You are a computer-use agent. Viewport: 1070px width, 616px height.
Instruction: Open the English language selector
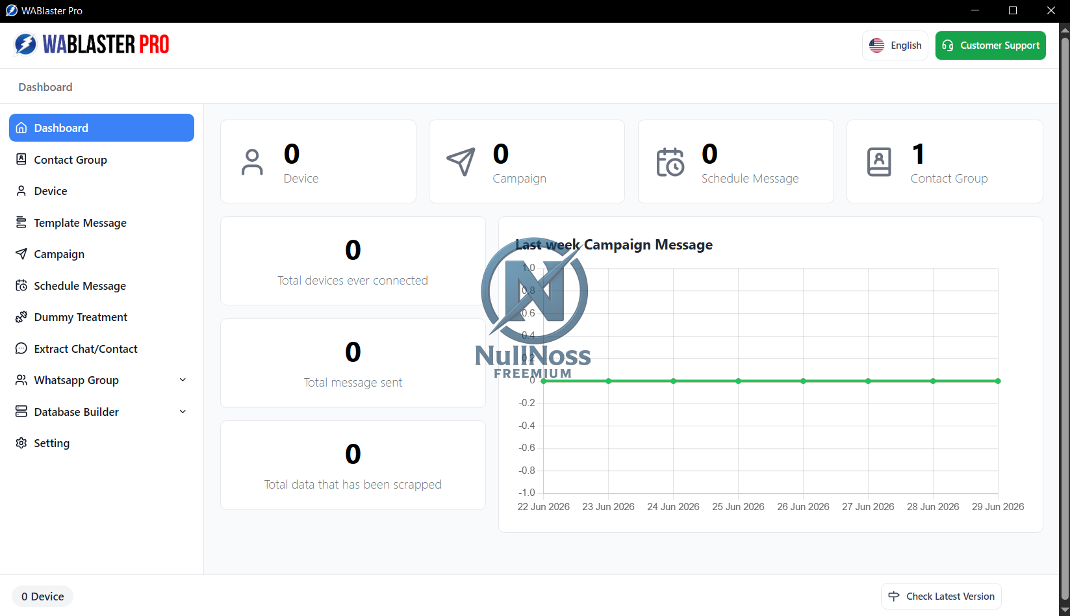pyautogui.click(x=895, y=45)
